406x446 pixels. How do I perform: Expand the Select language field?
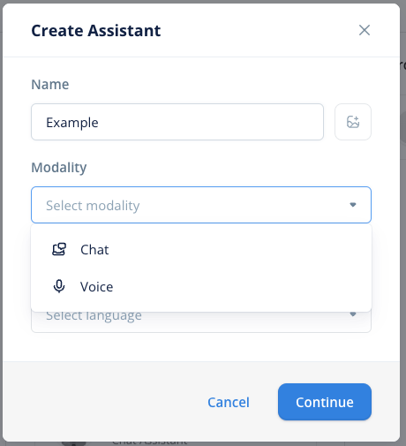click(x=201, y=321)
